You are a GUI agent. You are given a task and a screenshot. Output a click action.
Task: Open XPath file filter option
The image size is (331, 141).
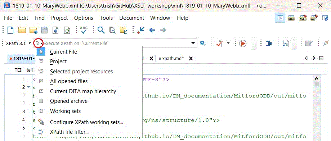(89, 132)
